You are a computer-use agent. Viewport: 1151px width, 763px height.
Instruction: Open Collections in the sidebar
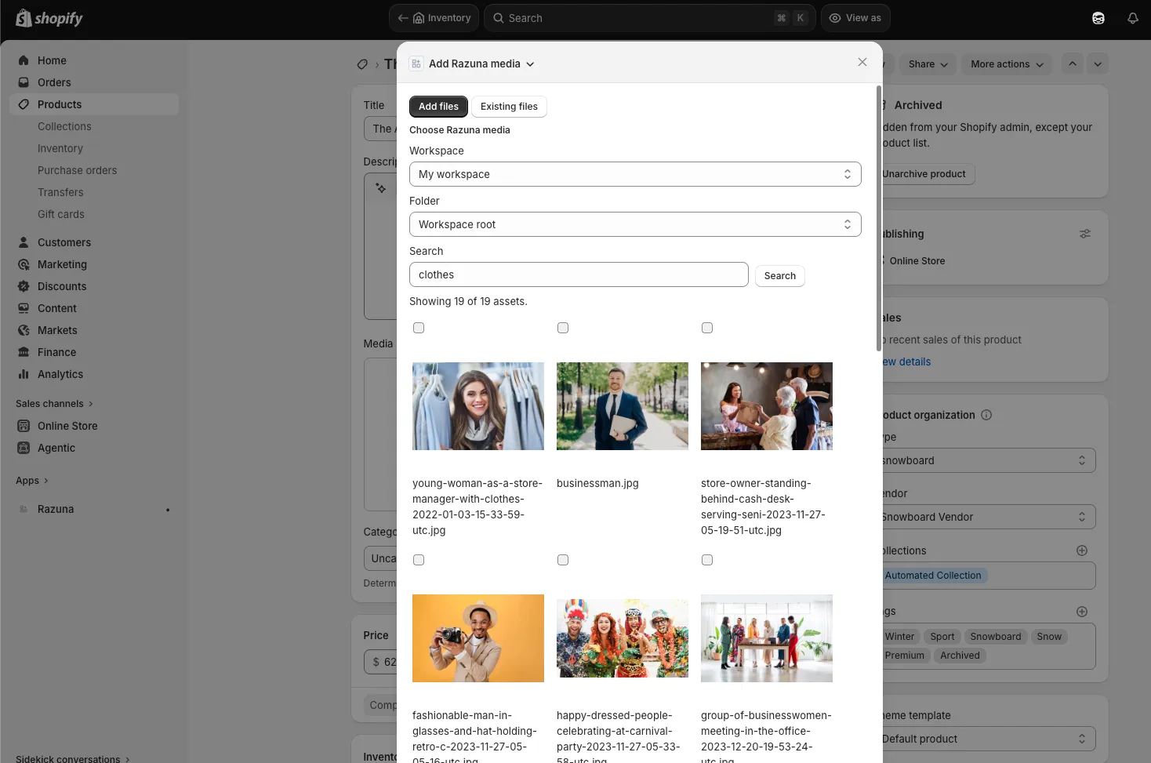64,126
